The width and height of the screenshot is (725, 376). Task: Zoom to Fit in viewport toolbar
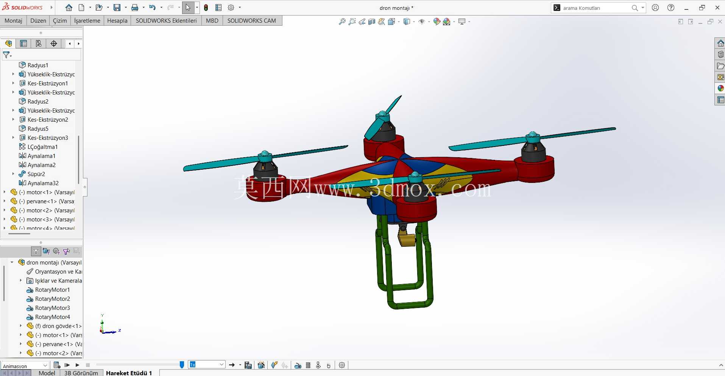pyautogui.click(x=342, y=22)
